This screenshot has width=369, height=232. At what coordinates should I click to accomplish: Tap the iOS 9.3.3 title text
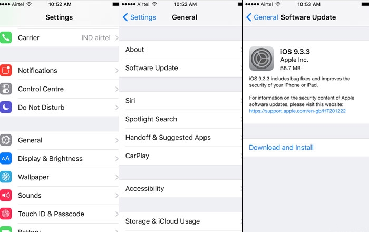(295, 52)
